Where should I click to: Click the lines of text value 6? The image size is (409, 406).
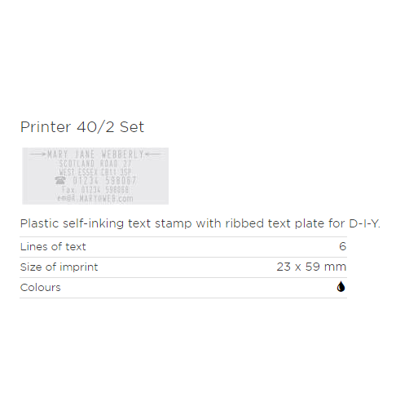point(343,246)
